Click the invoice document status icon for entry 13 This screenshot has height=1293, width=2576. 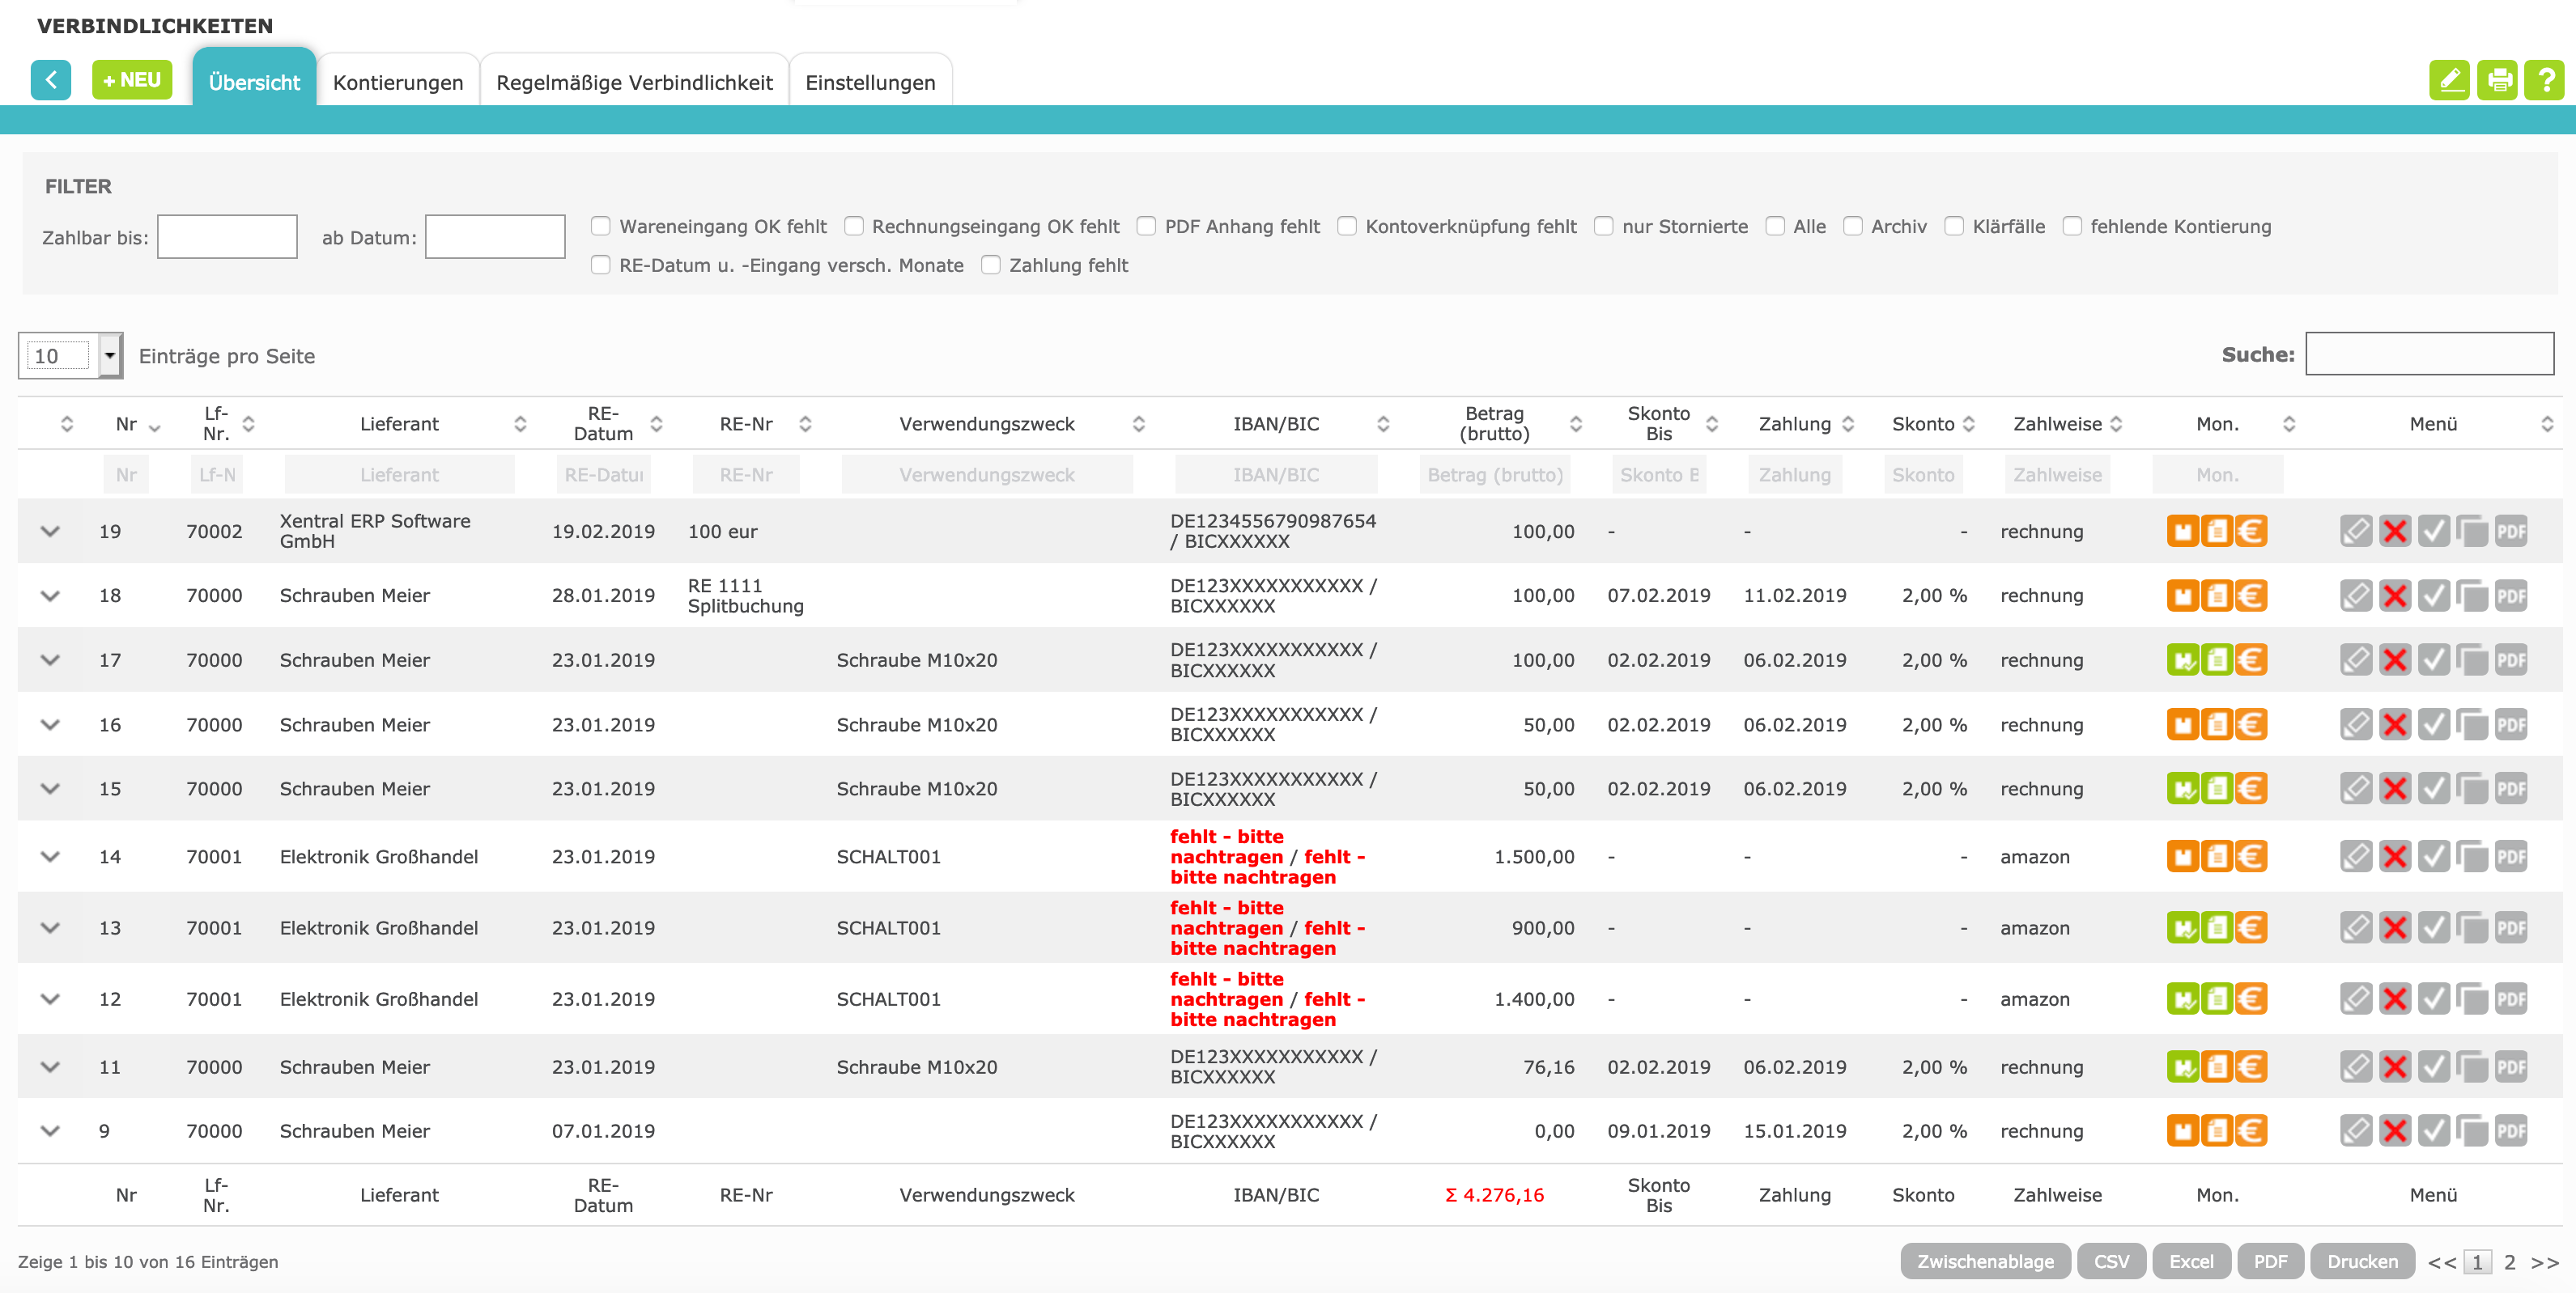(2216, 927)
